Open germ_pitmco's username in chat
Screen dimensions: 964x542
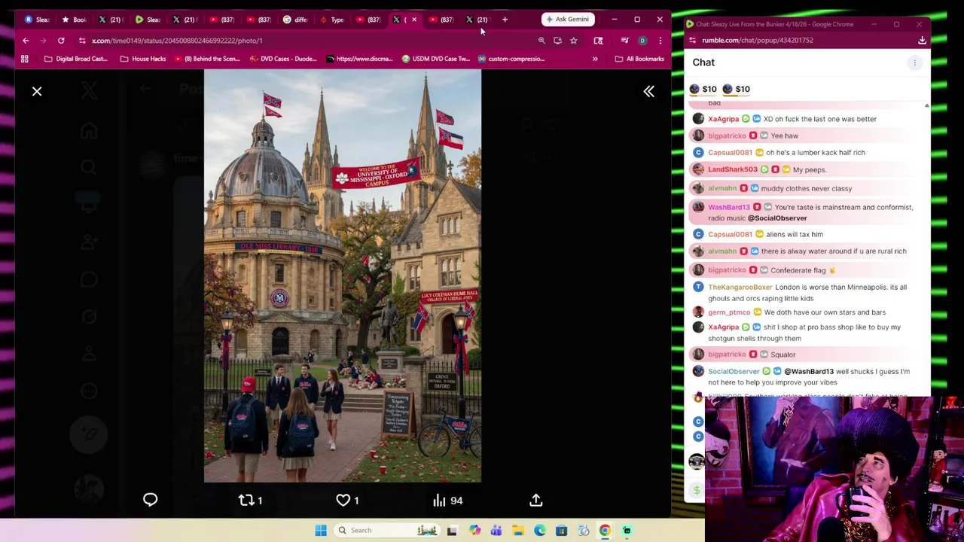tap(729, 312)
